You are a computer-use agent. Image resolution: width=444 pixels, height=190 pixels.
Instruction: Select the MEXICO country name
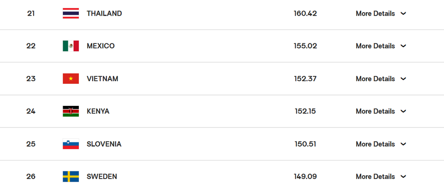coord(101,46)
